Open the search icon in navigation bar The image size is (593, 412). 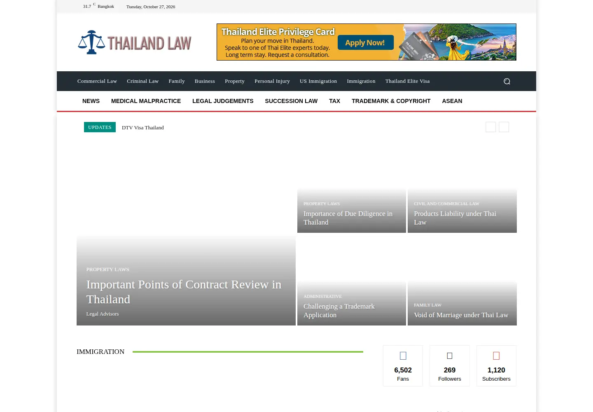[x=507, y=81]
